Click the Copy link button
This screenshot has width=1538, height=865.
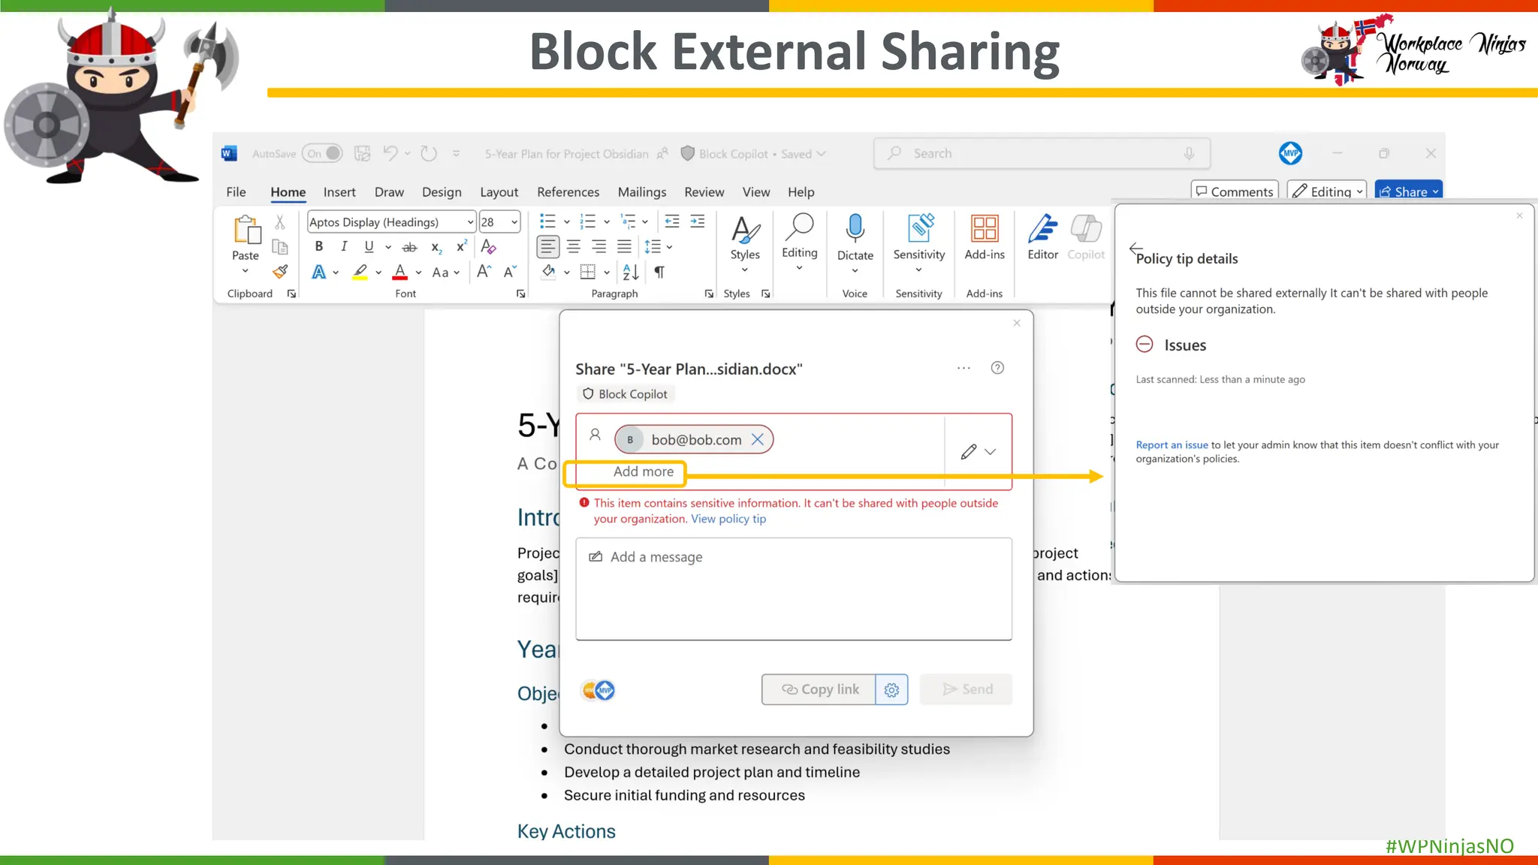pos(819,689)
